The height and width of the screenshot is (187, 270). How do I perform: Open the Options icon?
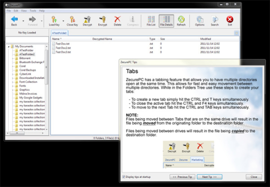[x=199, y=21]
